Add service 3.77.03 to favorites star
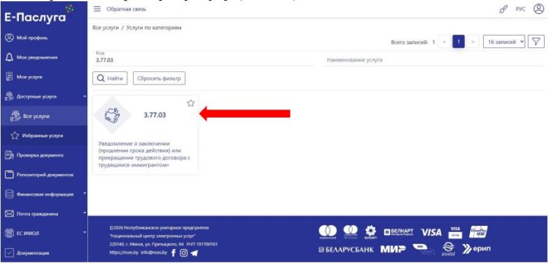 pos(190,103)
